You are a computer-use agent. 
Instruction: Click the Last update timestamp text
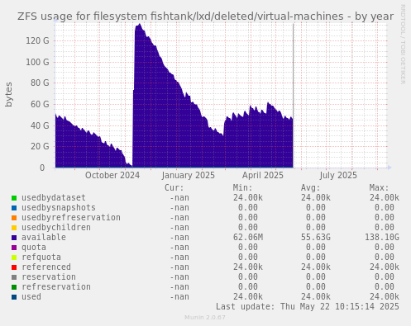click(308, 306)
